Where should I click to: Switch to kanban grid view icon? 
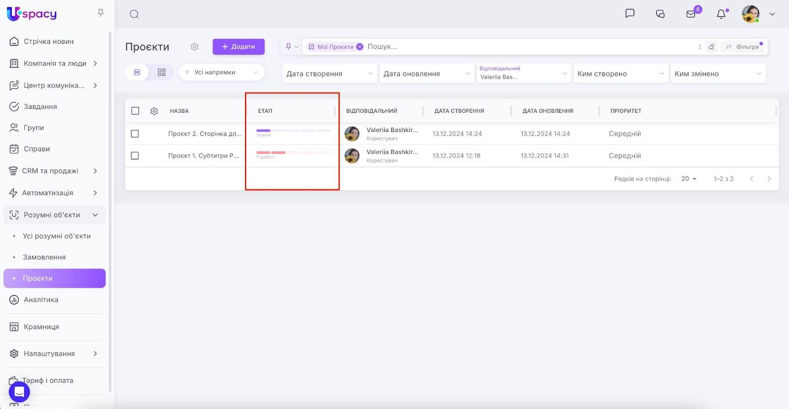[x=162, y=72]
